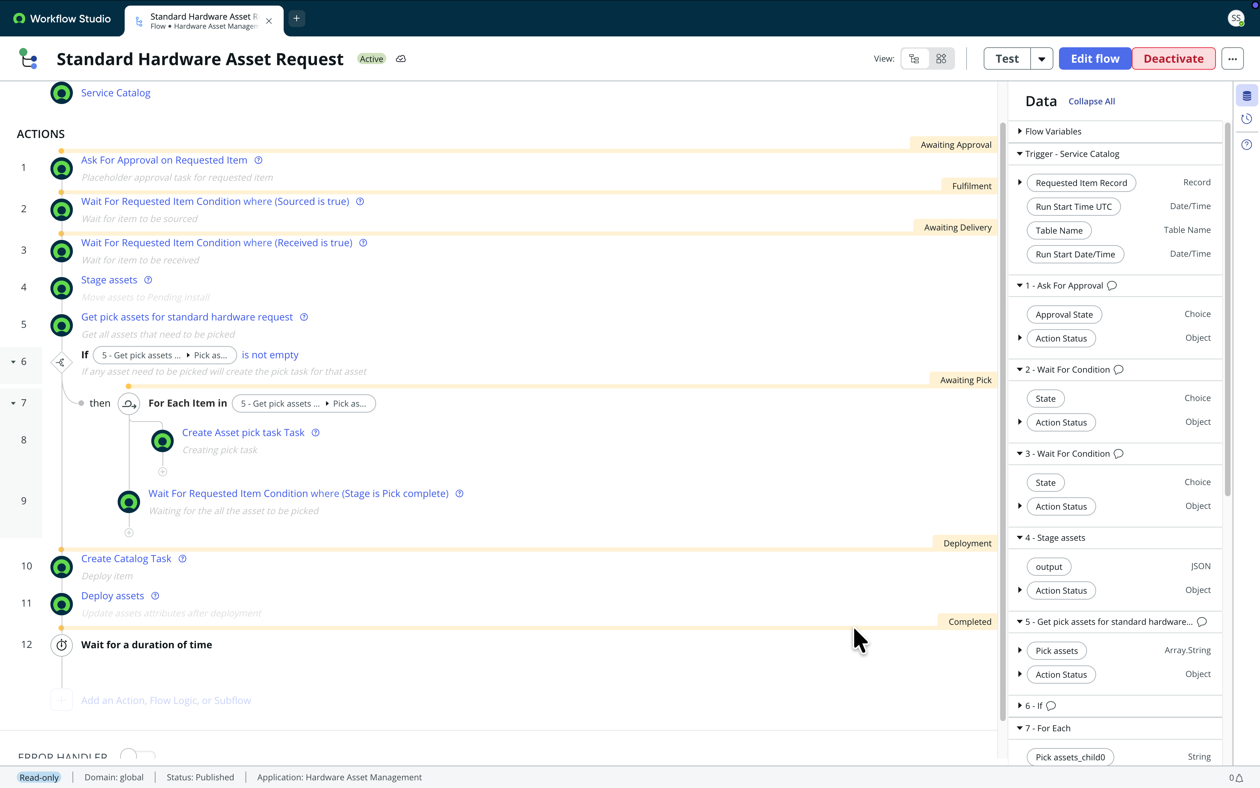
Task: Click the cloud sync status icon
Action: point(401,59)
